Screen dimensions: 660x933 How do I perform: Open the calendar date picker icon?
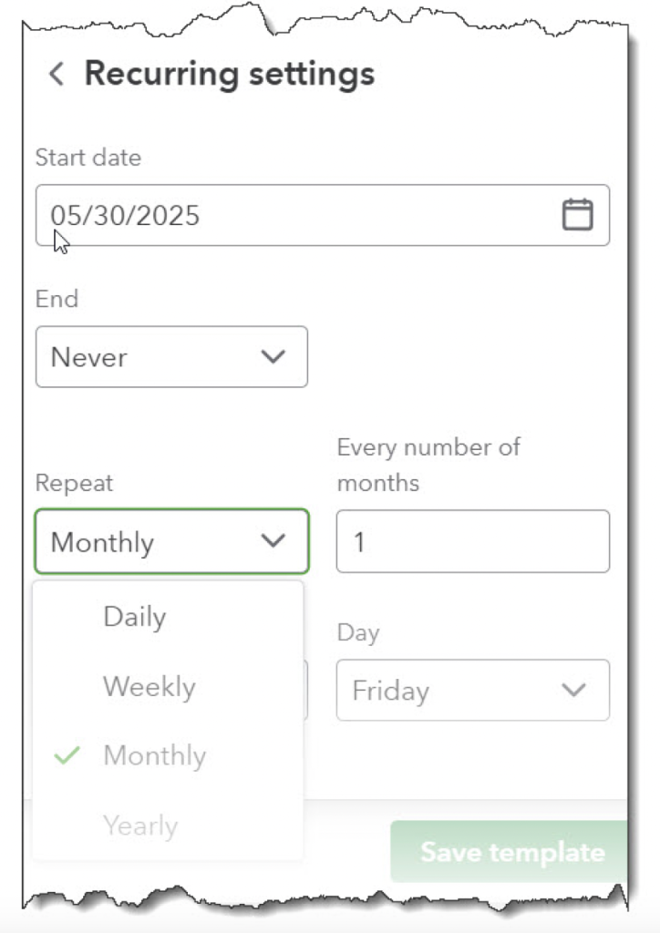tap(577, 215)
